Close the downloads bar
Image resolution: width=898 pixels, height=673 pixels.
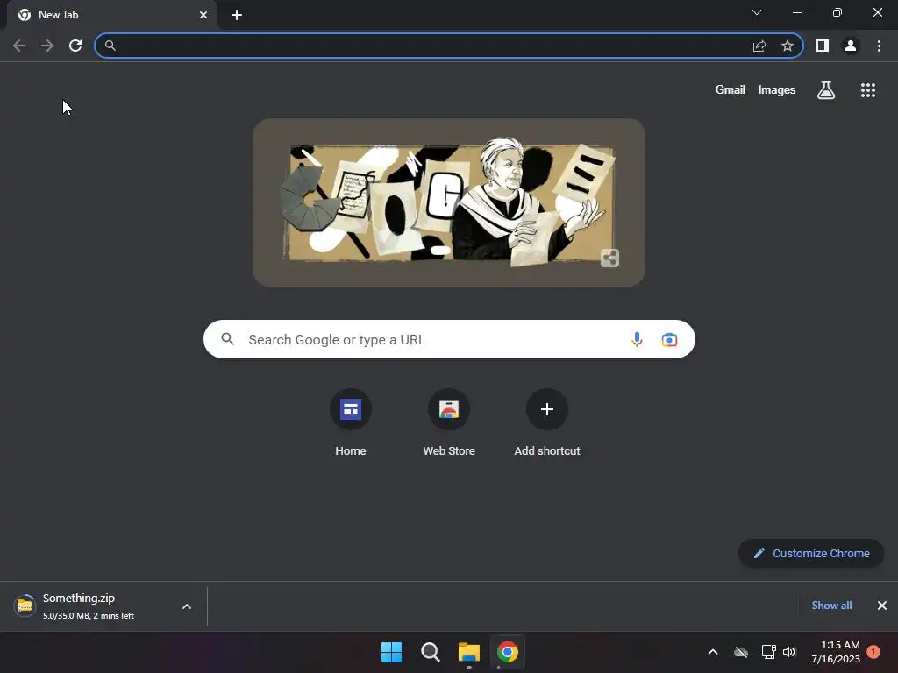882,606
